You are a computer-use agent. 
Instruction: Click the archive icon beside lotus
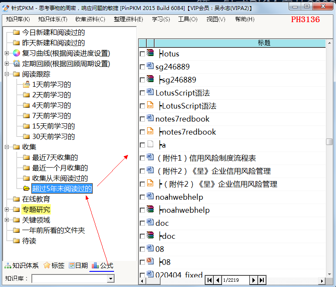150,53
